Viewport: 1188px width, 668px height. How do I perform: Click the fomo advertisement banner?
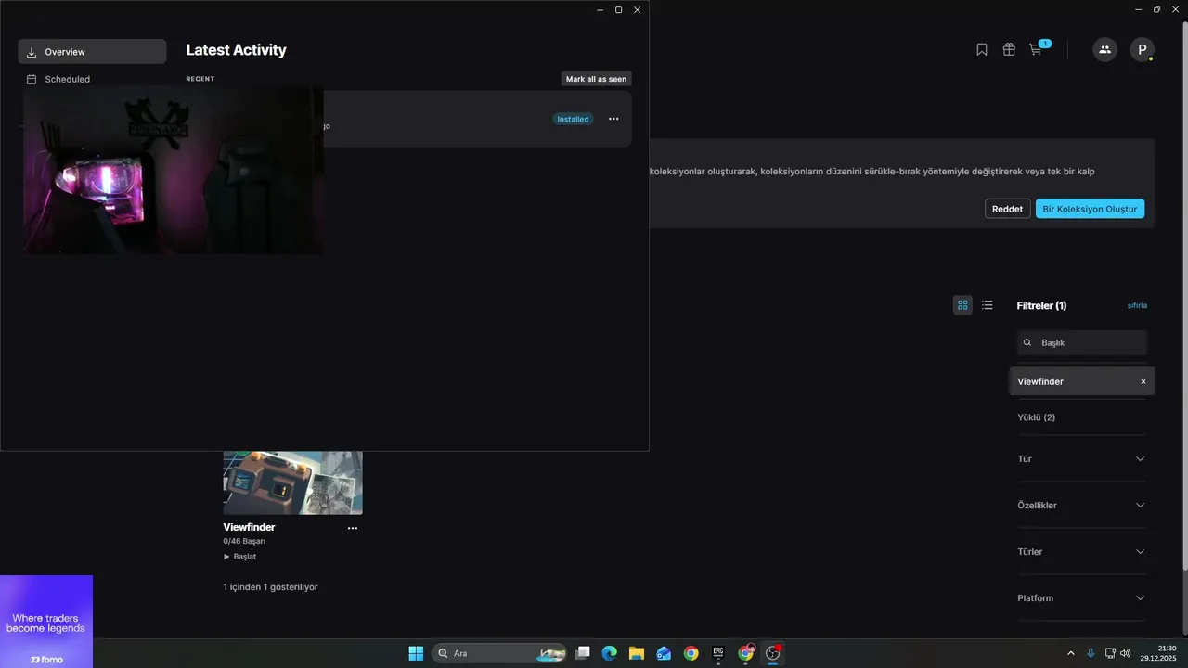click(x=46, y=622)
